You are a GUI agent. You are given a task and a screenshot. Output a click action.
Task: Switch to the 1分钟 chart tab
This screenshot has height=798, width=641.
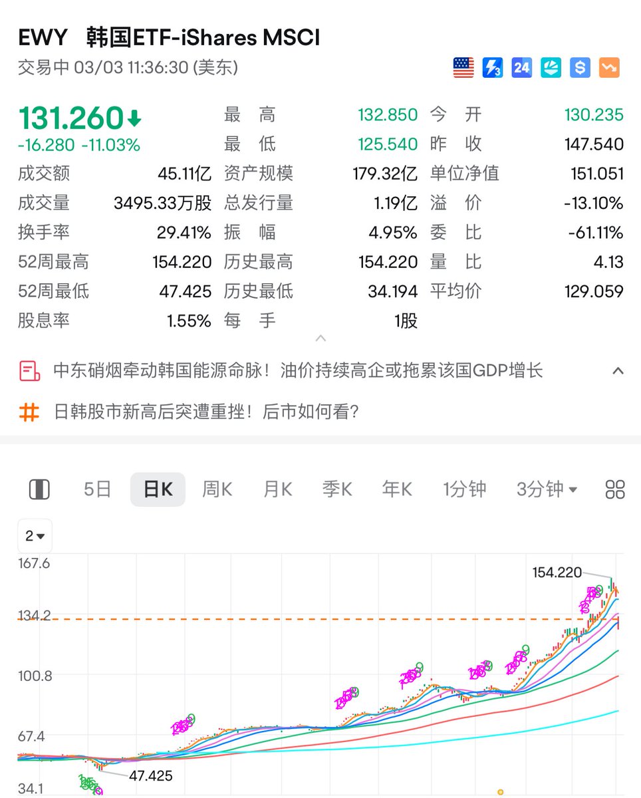pos(465,490)
